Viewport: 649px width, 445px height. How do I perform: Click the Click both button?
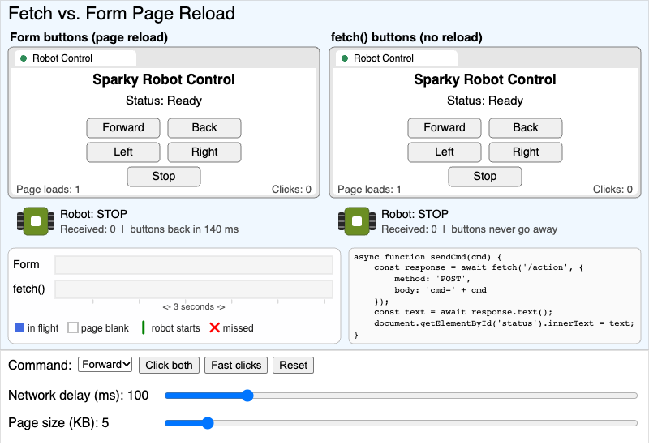[x=169, y=366]
